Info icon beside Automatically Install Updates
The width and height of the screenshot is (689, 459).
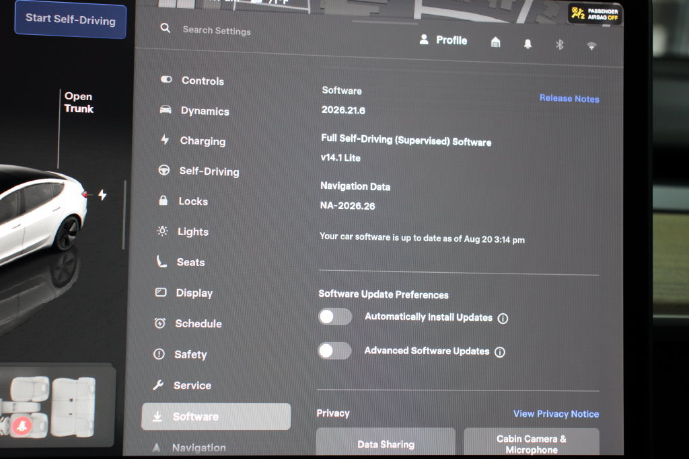pyautogui.click(x=503, y=319)
